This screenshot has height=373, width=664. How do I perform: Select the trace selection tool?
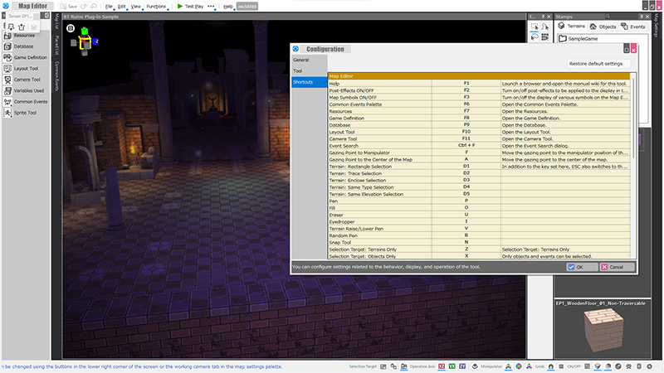[x=545, y=27]
